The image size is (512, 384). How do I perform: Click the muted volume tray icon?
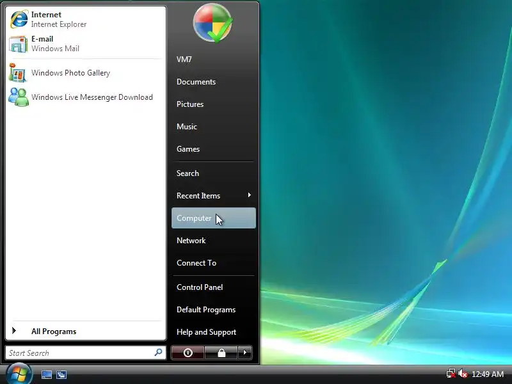click(x=462, y=374)
